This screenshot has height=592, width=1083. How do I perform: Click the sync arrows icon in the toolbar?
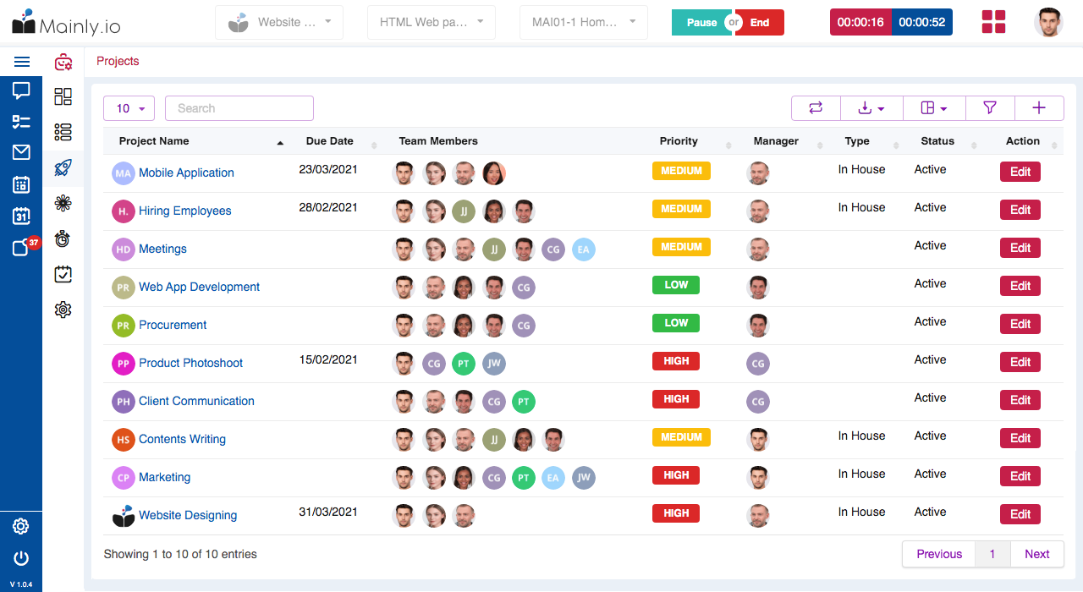pos(816,108)
